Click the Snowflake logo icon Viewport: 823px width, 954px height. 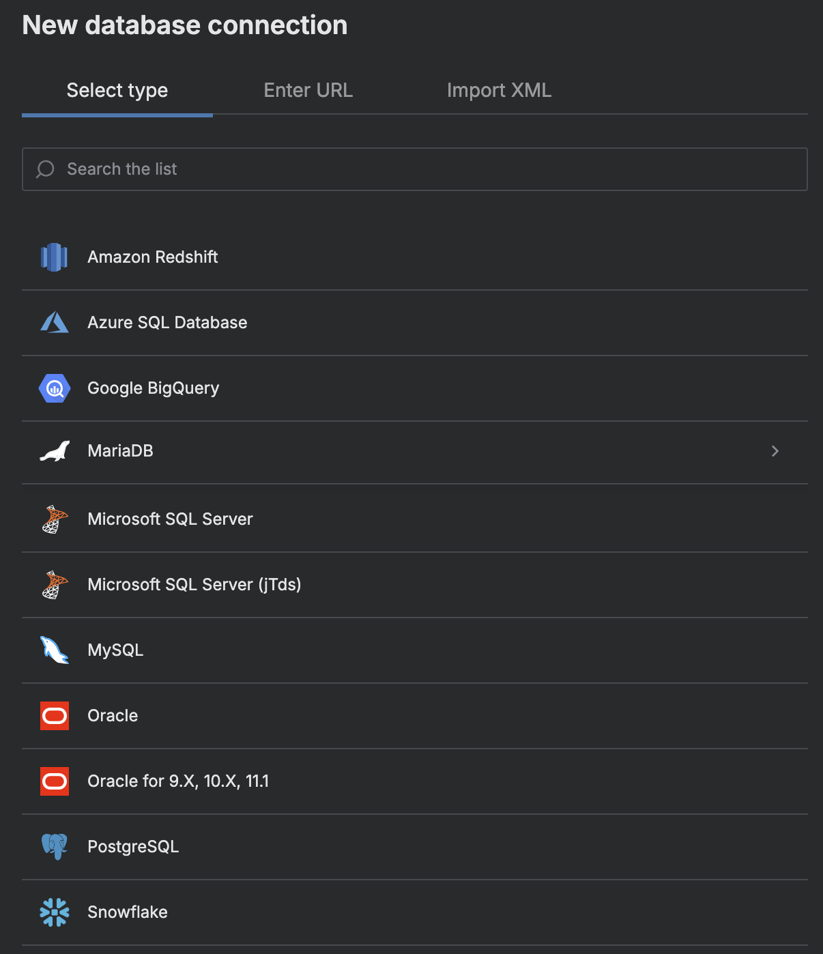point(54,912)
